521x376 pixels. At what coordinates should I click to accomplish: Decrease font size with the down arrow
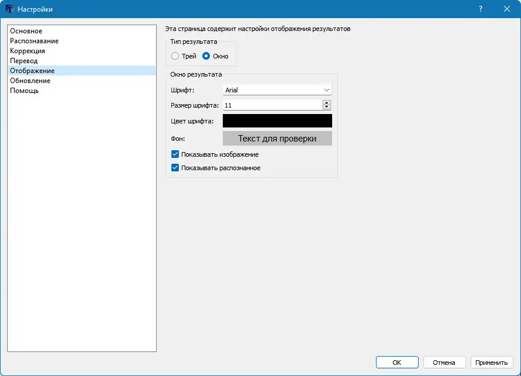click(327, 107)
